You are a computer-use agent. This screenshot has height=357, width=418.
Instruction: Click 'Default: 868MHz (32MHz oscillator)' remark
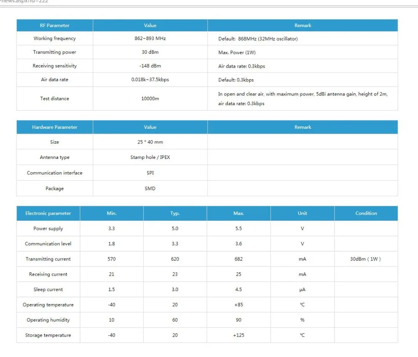(258, 39)
